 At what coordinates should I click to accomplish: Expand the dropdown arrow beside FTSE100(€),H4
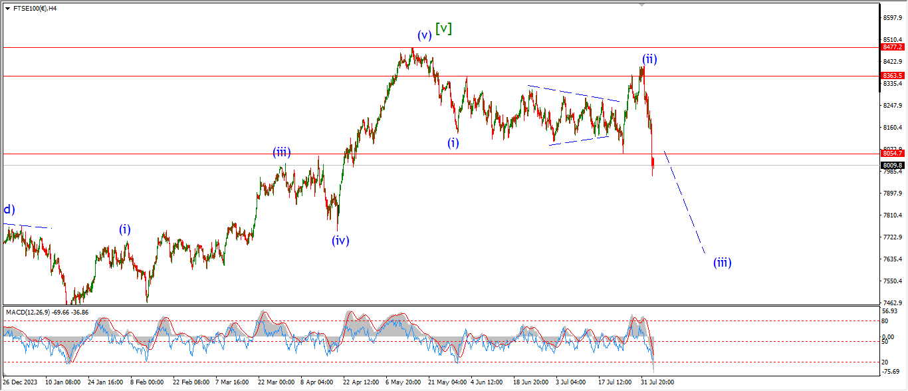pos(7,9)
